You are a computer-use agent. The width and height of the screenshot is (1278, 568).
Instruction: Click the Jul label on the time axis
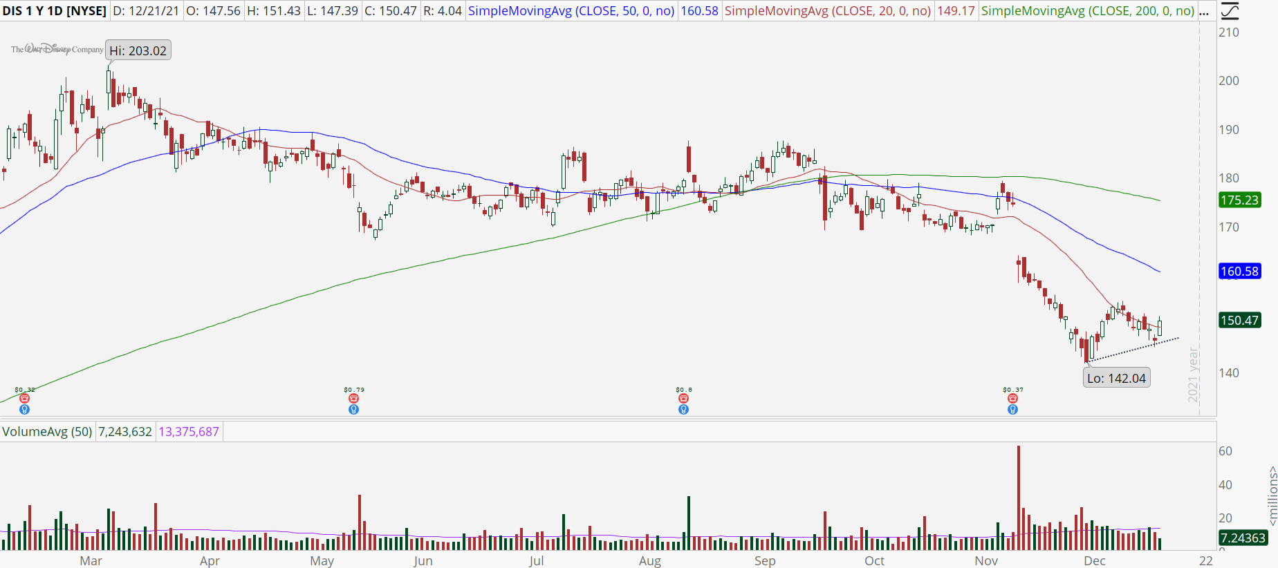point(536,560)
